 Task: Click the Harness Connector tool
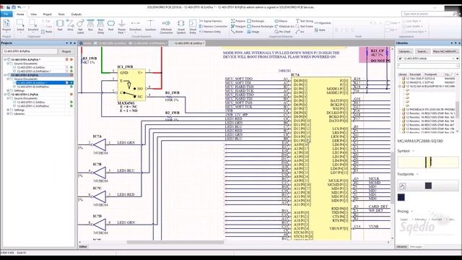214,27
